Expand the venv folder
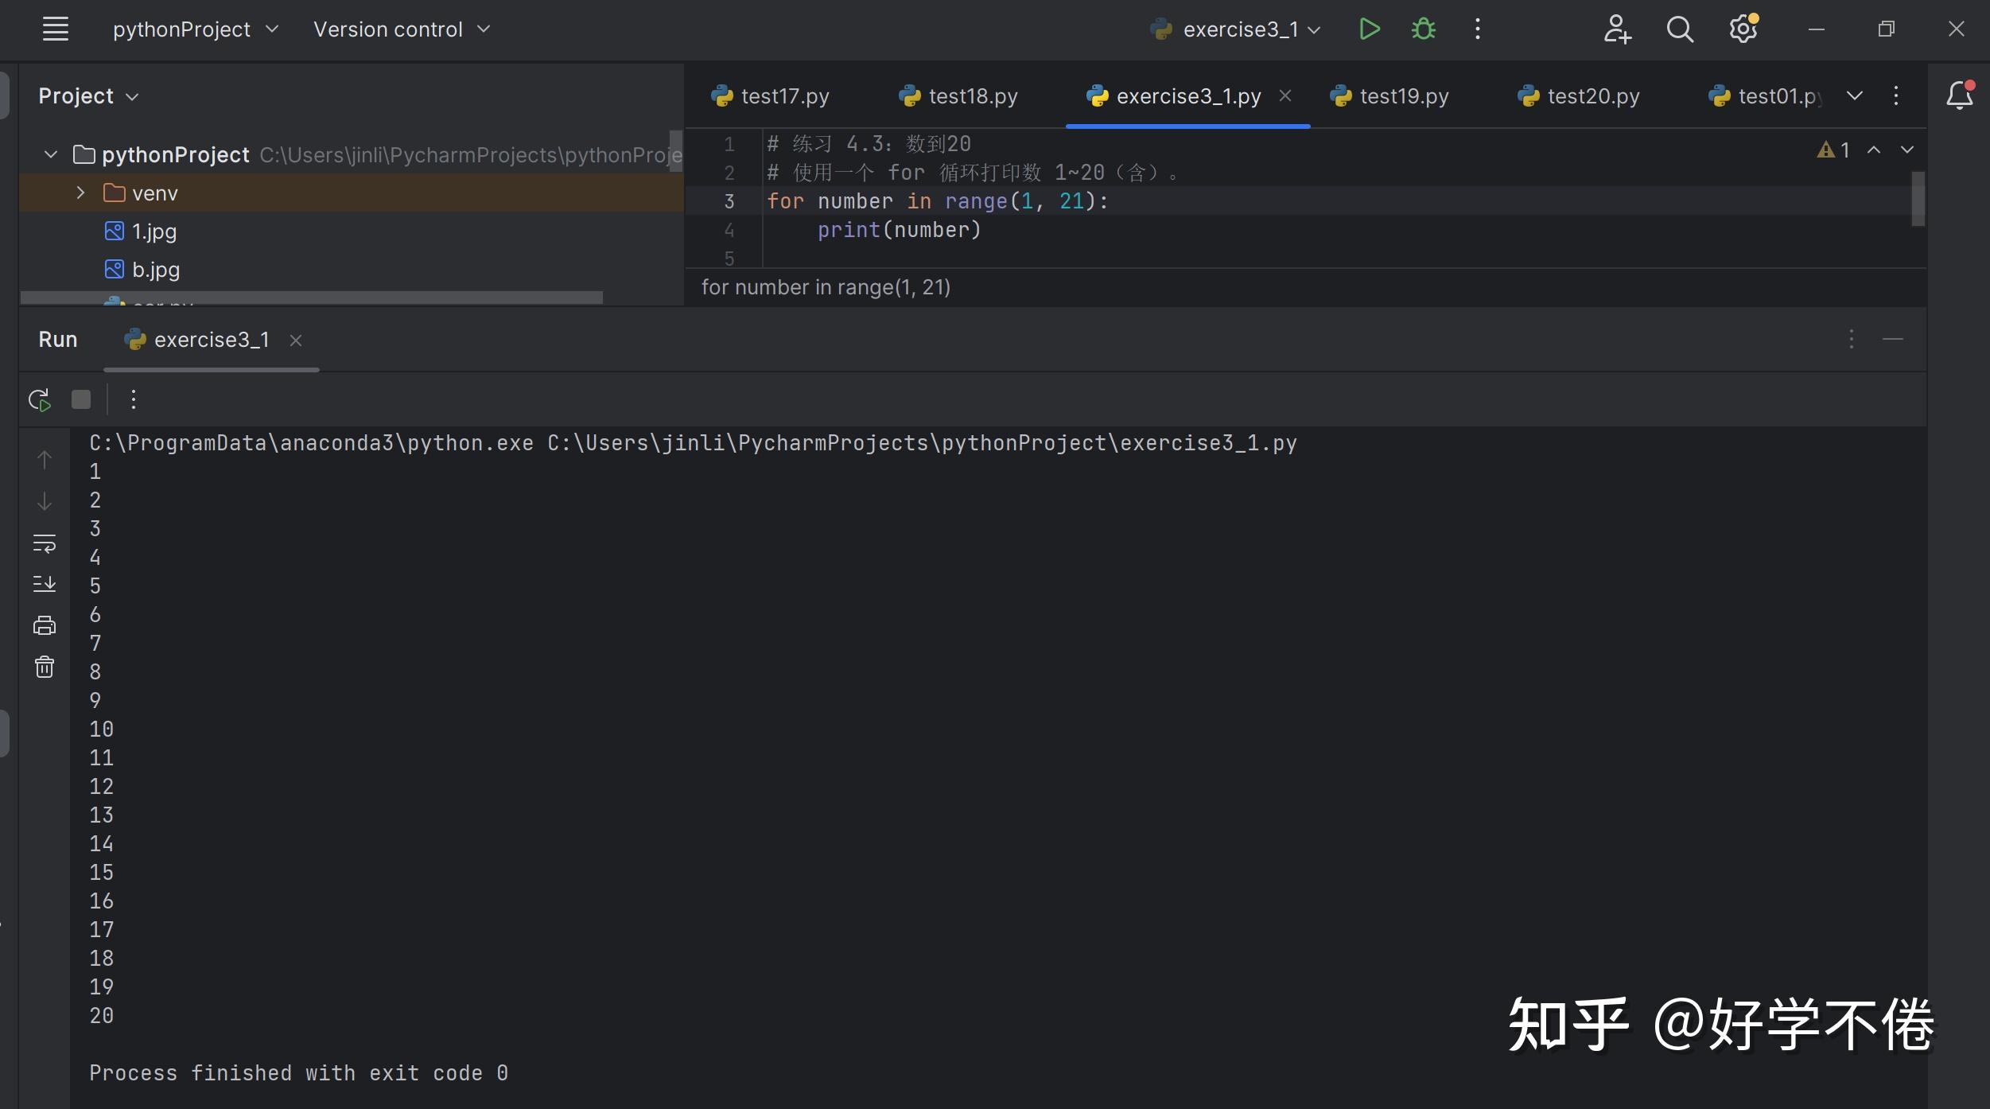This screenshot has width=1990, height=1109. click(x=80, y=193)
